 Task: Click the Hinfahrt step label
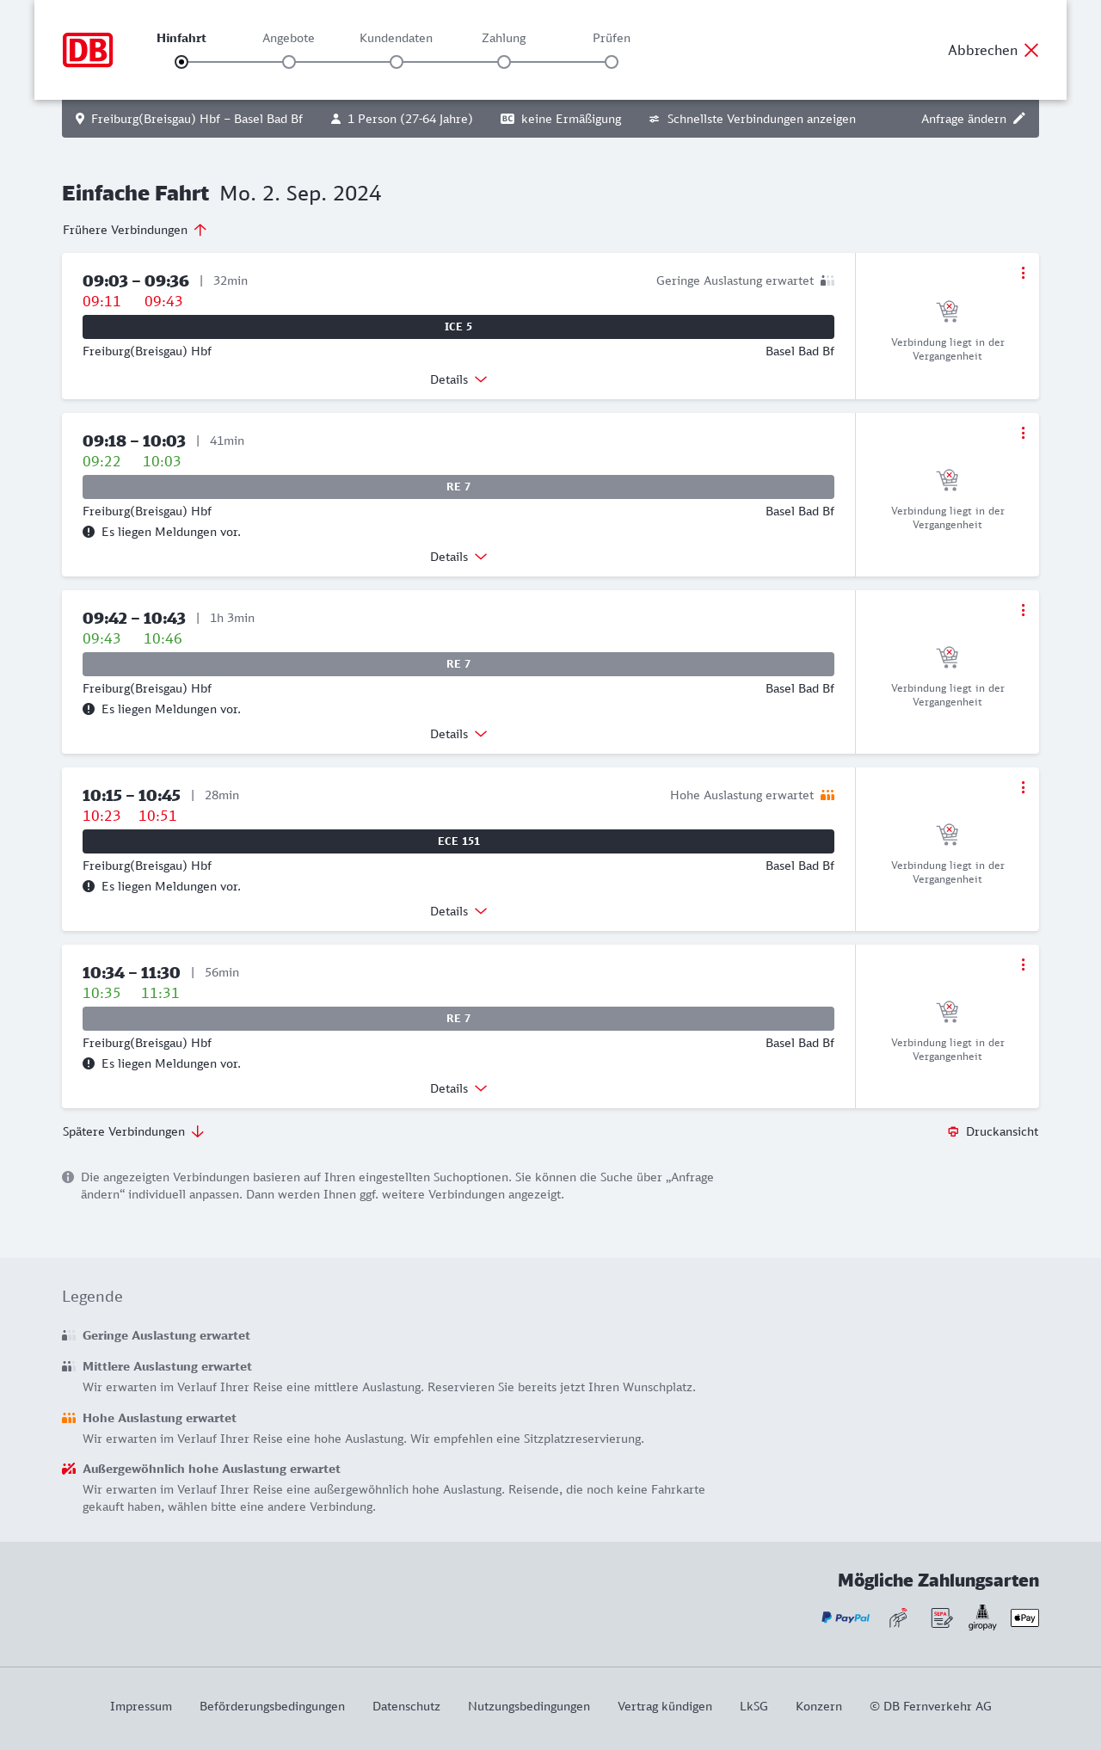[x=181, y=38]
